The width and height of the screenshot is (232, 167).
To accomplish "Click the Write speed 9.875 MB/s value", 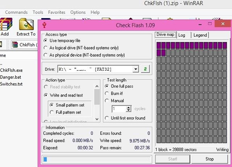I will coord(140,141).
